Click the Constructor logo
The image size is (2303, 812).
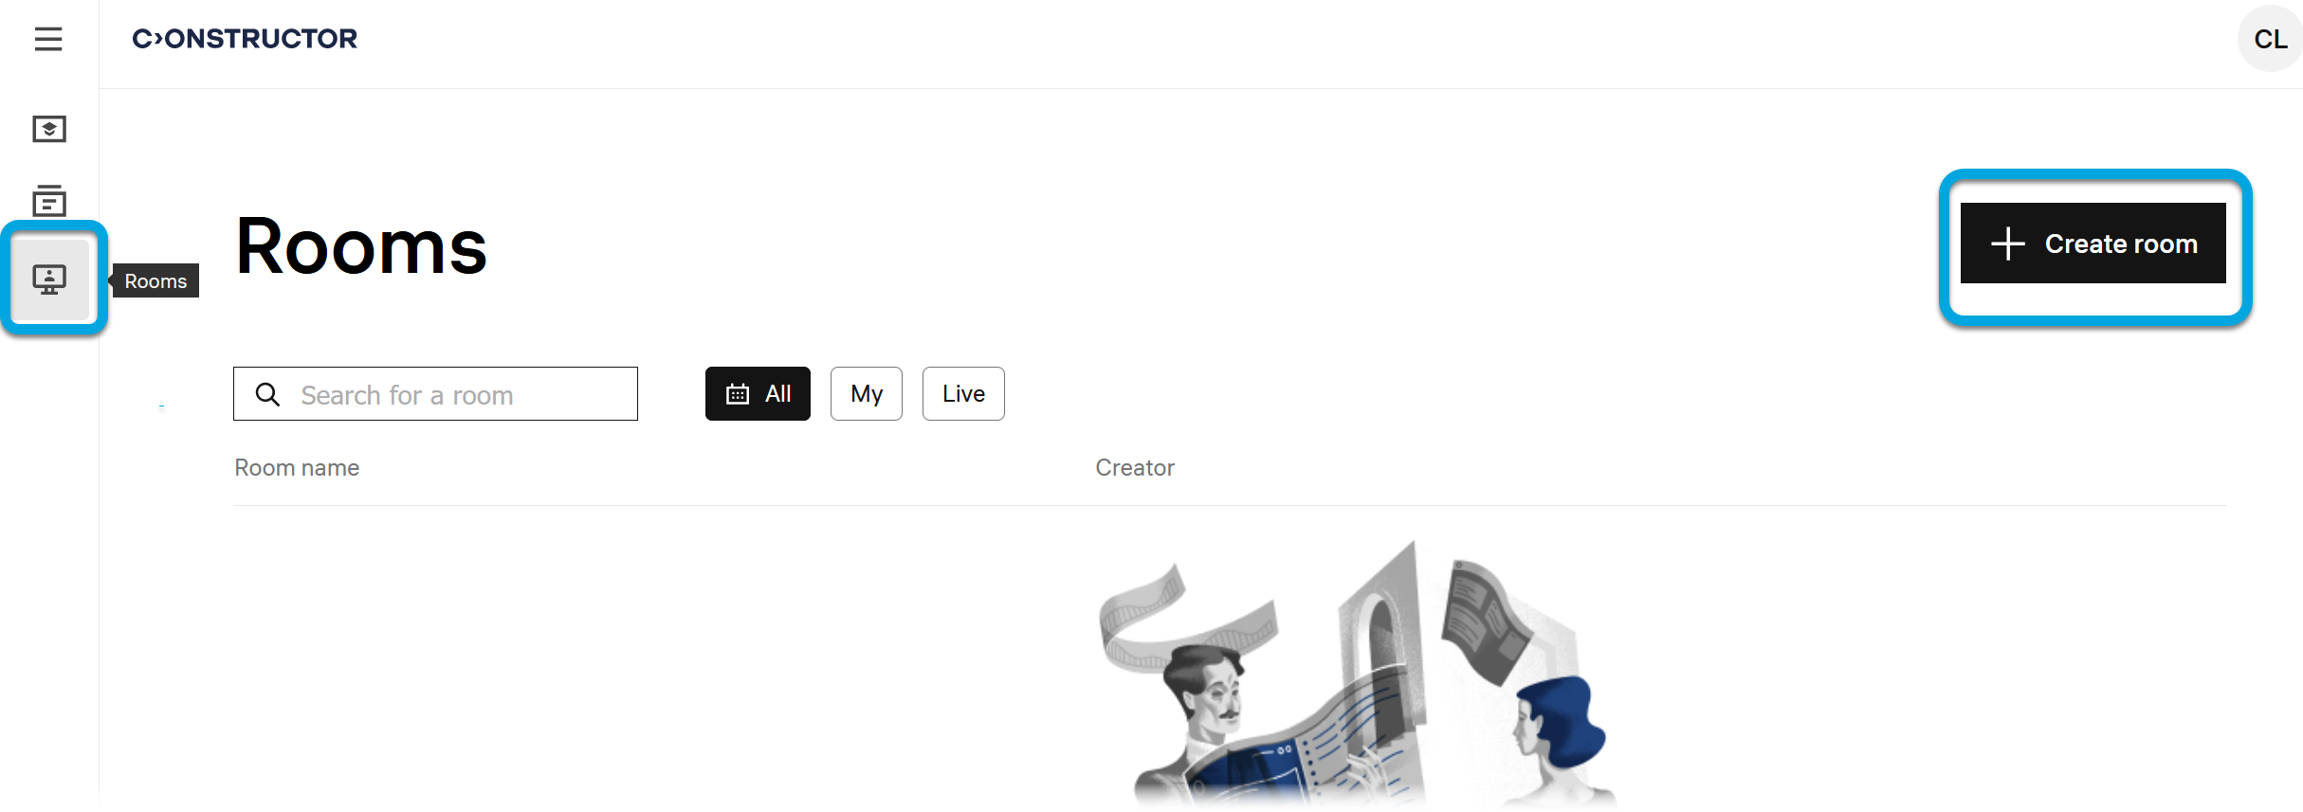click(x=245, y=39)
